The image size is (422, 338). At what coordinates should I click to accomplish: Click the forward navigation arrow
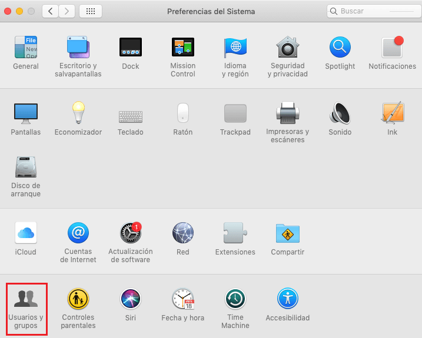click(67, 11)
